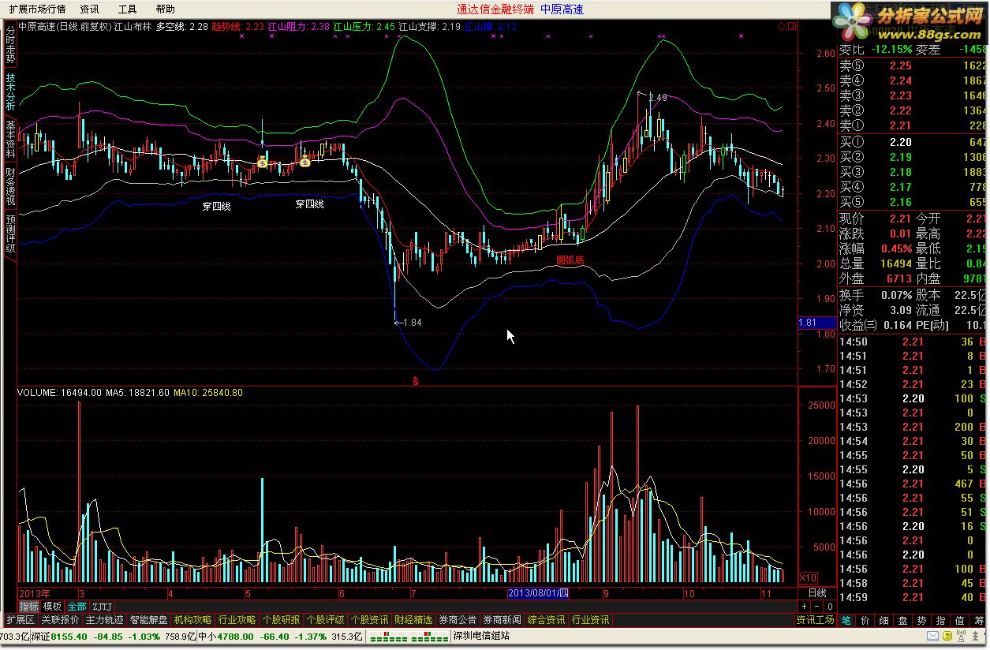
Task: Click the 2013/08/01/四 date marker
Action: tap(539, 592)
